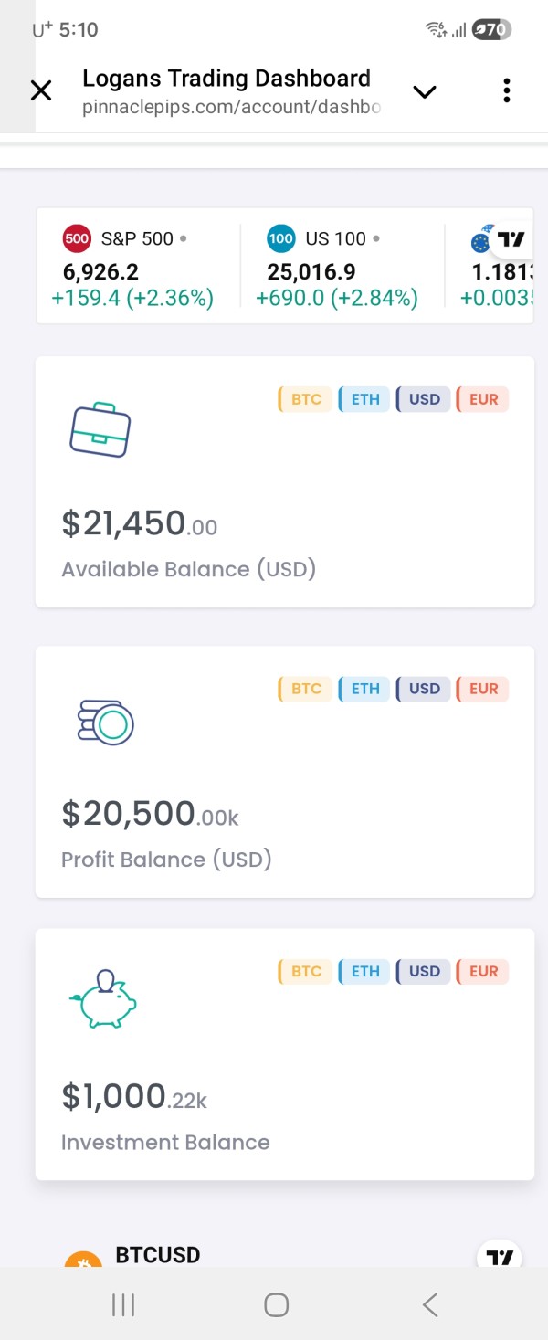The image size is (548, 1340).
Task: Select EUR on Investment Balance card
Action: (x=482, y=971)
